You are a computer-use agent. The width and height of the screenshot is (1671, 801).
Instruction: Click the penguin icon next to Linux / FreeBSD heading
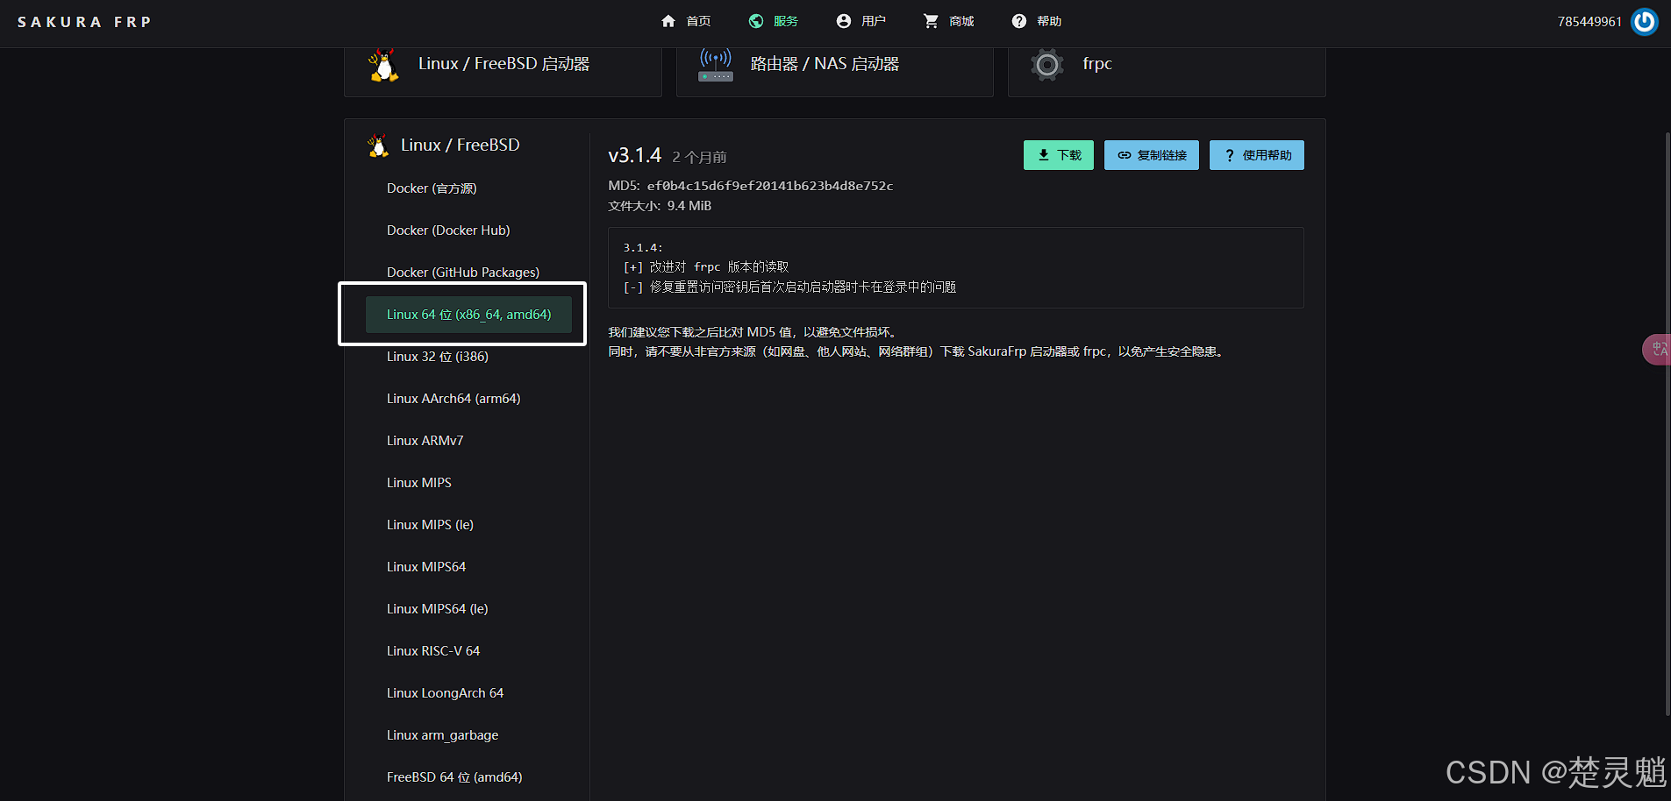click(378, 145)
